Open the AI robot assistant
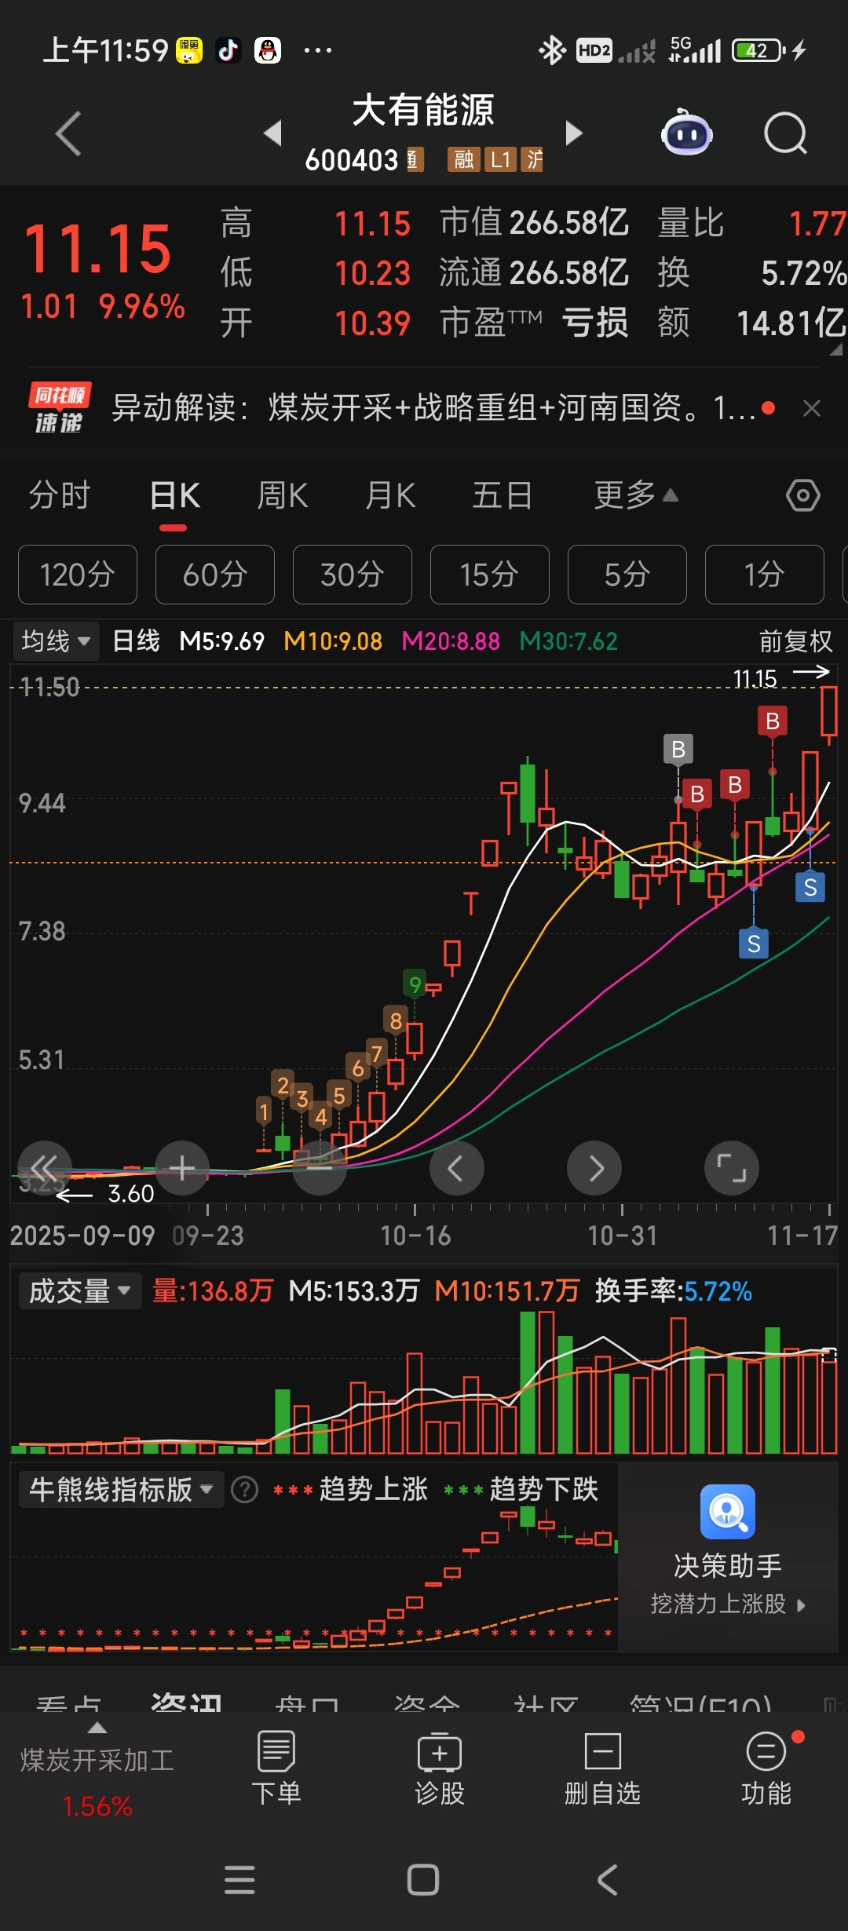The width and height of the screenshot is (848, 1931). pos(686,132)
